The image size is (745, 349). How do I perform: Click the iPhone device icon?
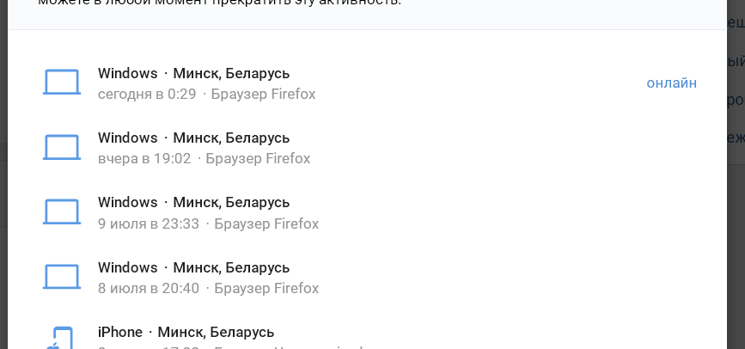tap(60, 338)
